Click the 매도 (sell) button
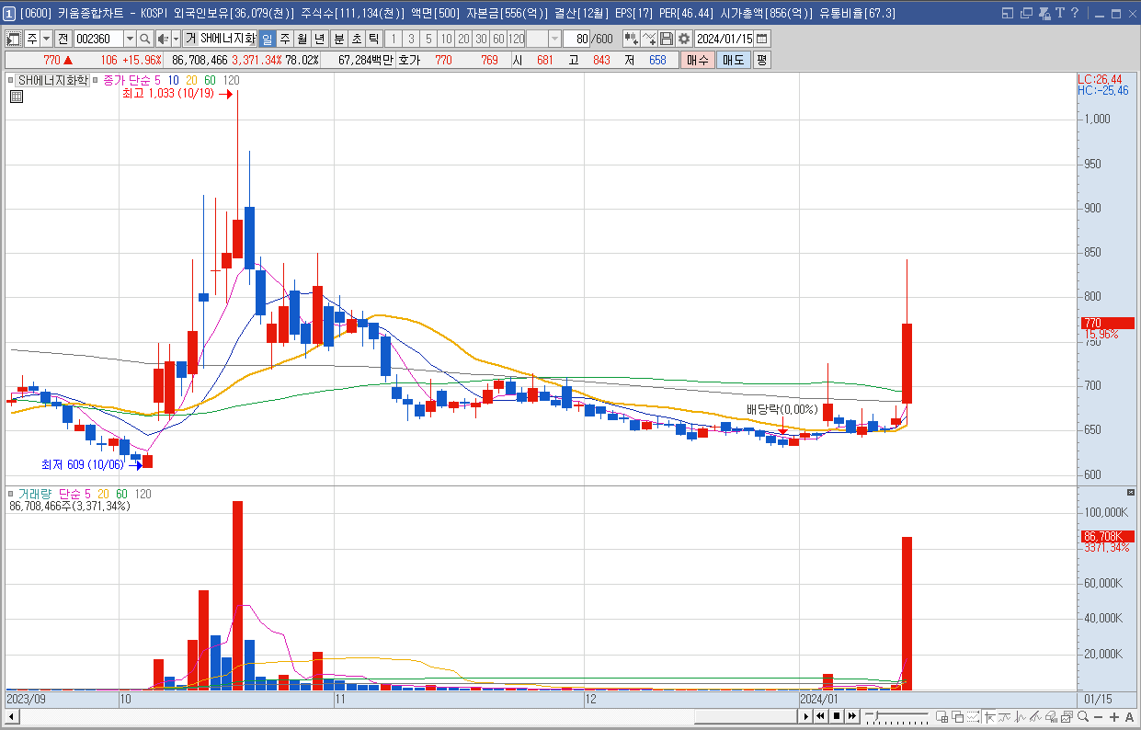The height and width of the screenshot is (730, 1141). (x=733, y=60)
